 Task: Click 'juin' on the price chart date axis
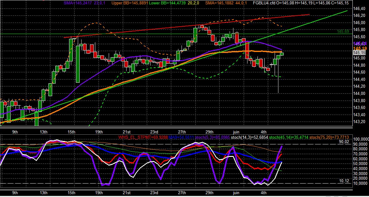coord(236,132)
